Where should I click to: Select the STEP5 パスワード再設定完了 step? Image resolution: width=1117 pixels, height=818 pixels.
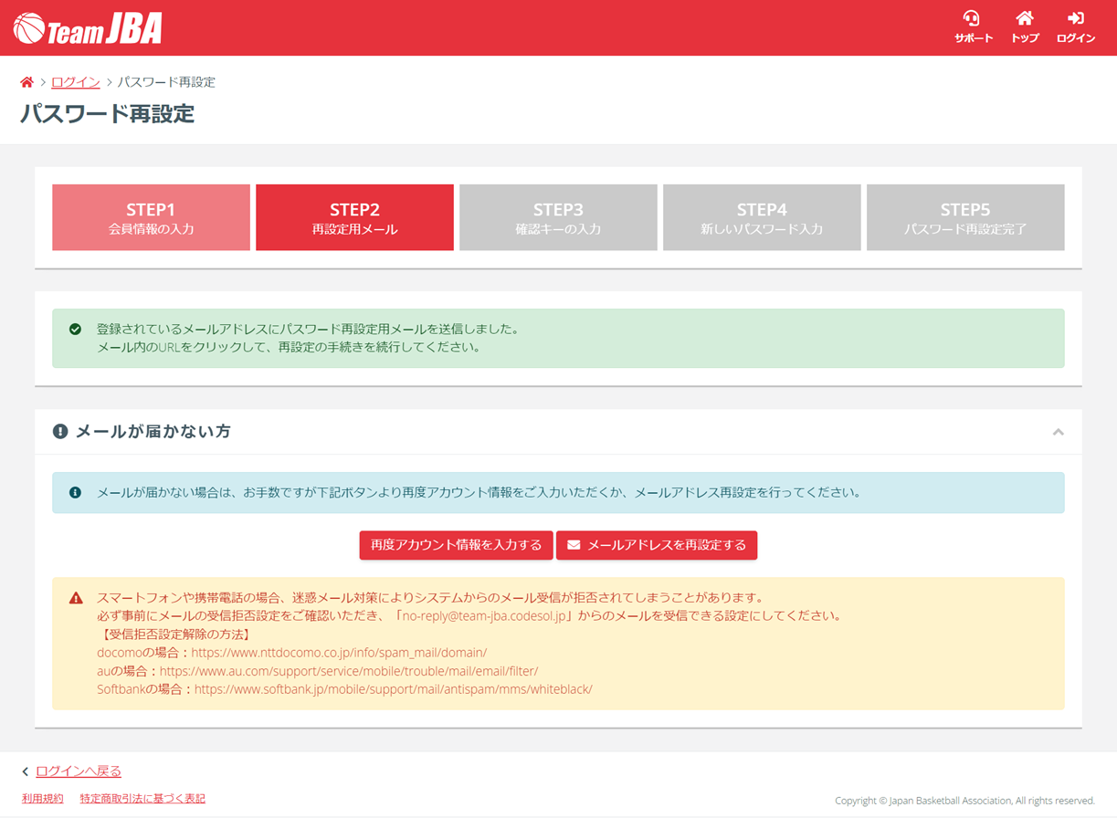click(x=965, y=217)
